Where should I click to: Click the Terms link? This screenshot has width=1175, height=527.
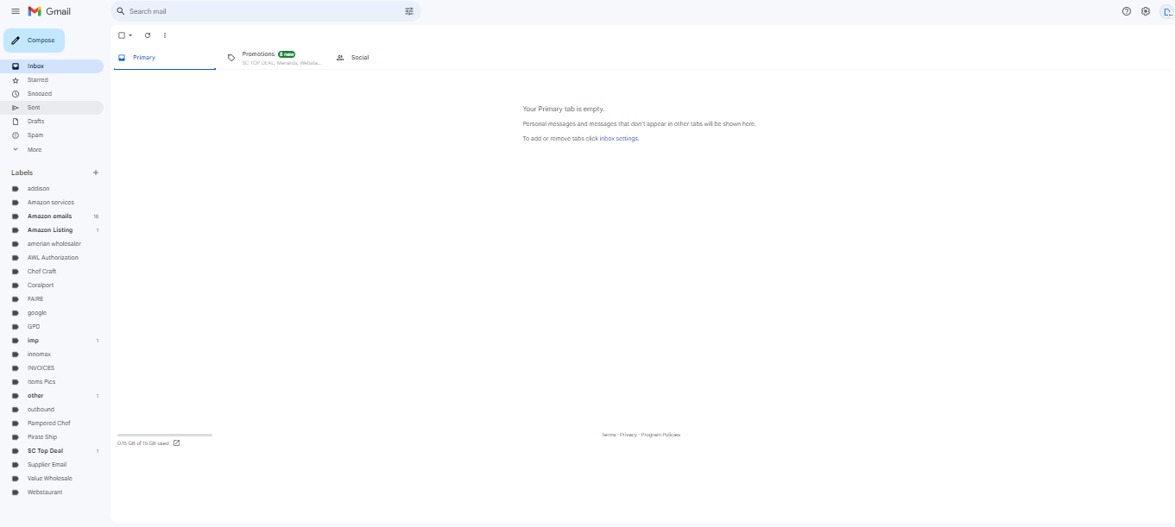[609, 435]
